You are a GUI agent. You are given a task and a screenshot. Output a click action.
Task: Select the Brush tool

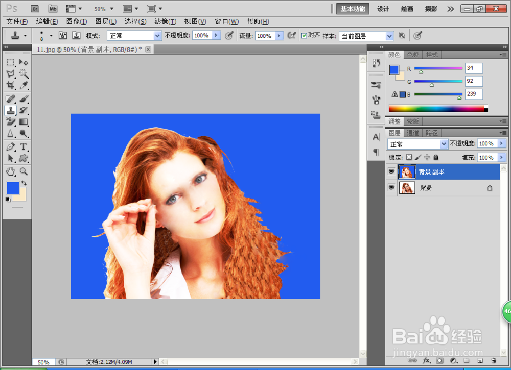click(x=24, y=98)
